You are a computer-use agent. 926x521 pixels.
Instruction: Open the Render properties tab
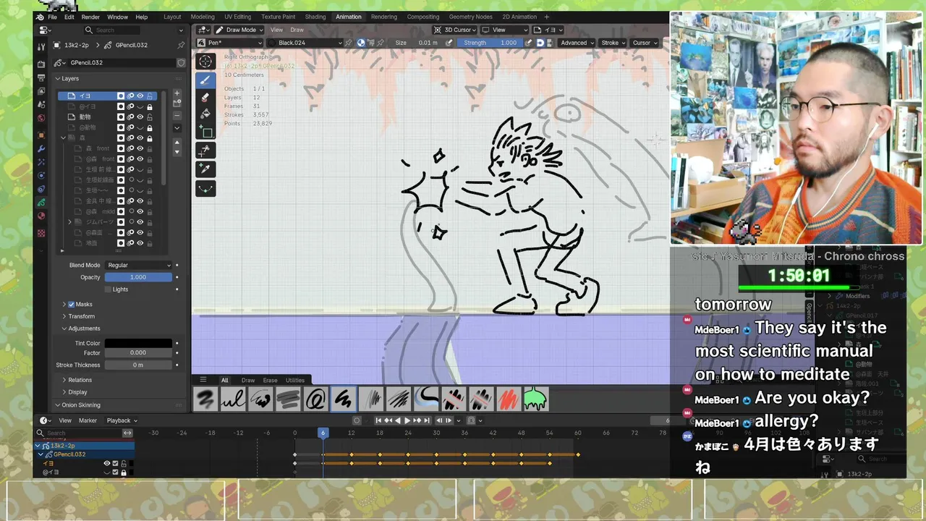coord(41,64)
